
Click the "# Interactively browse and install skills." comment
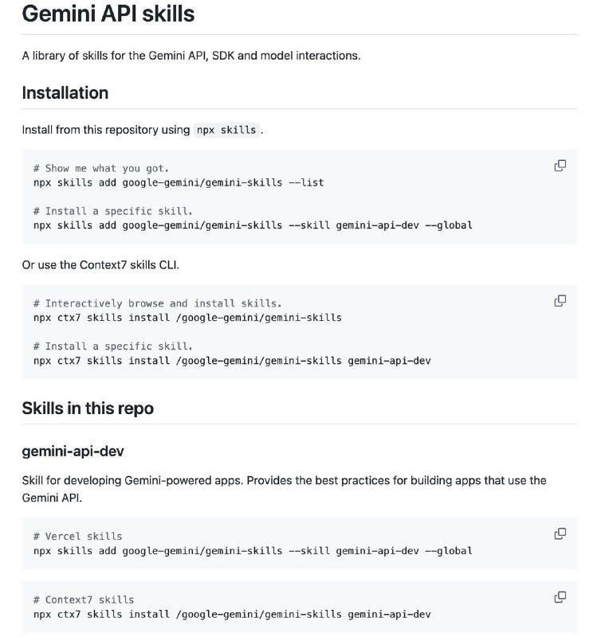tap(158, 303)
